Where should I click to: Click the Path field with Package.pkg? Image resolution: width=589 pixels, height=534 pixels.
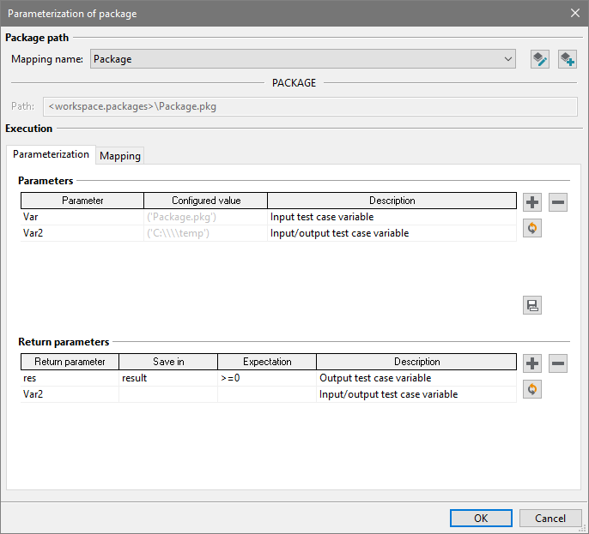310,106
